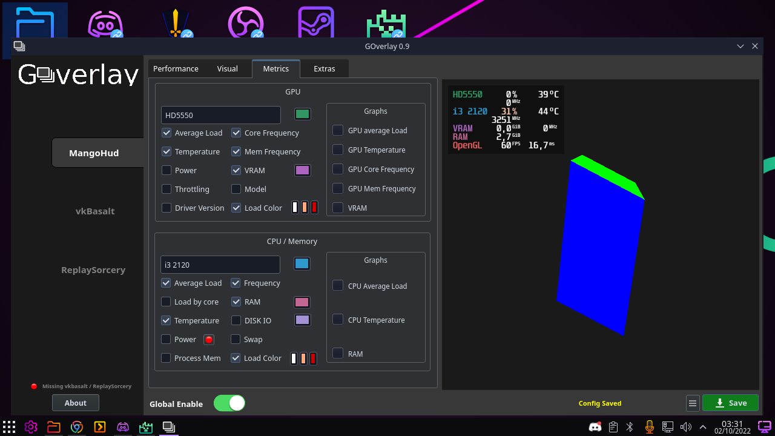Click the purple show-desktop monitor icon
Image resolution: width=775 pixels, height=436 pixels.
[x=765, y=427]
